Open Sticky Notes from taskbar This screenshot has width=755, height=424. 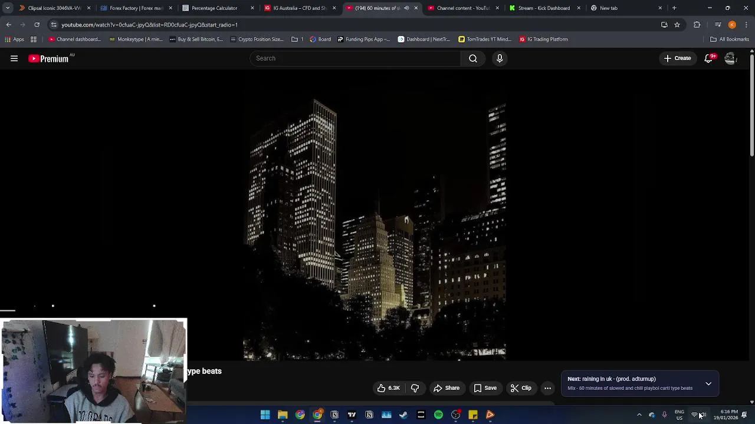[x=473, y=415]
